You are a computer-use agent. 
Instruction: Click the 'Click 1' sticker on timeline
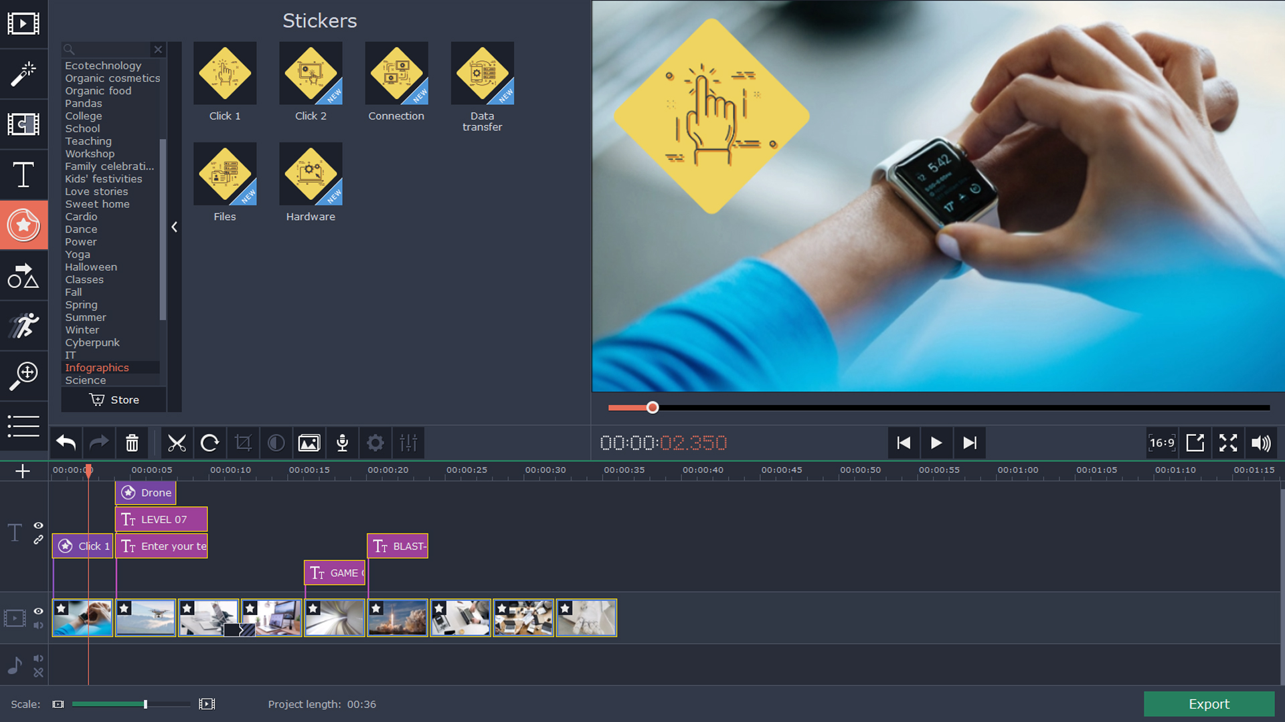click(82, 546)
